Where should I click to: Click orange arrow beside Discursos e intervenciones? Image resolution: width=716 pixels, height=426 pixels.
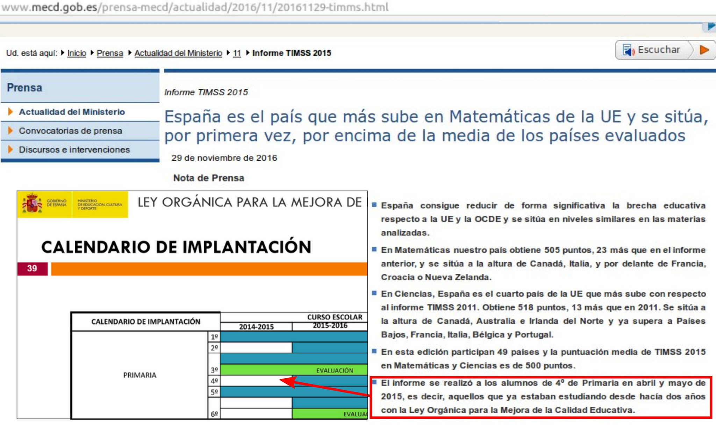pos(10,149)
